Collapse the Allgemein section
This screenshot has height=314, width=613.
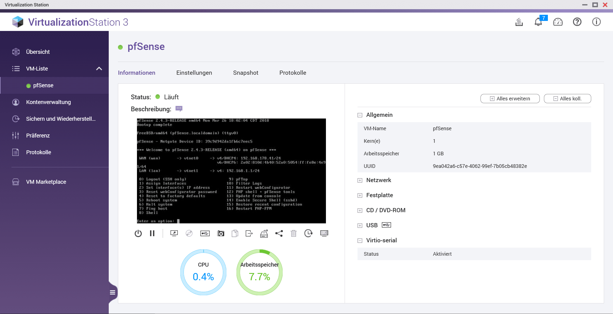click(360, 115)
